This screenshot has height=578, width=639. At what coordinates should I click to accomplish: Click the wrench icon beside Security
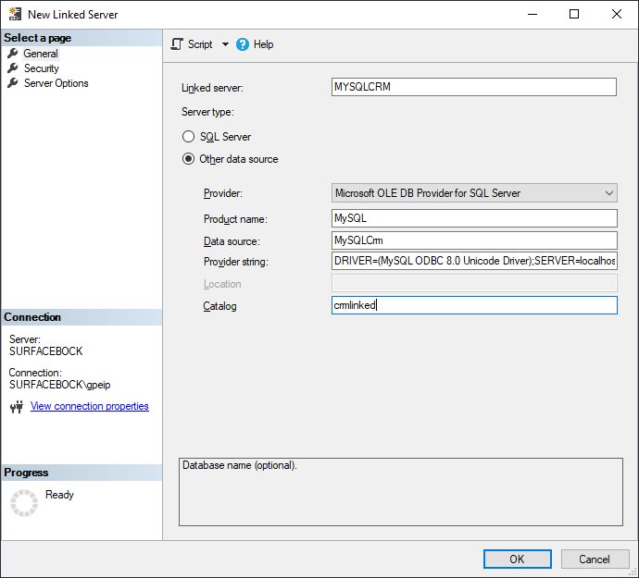[13, 68]
